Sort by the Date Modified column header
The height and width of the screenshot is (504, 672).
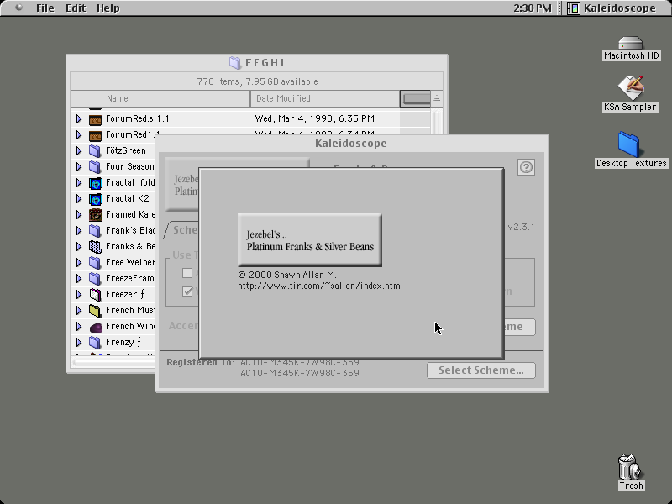click(x=325, y=98)
